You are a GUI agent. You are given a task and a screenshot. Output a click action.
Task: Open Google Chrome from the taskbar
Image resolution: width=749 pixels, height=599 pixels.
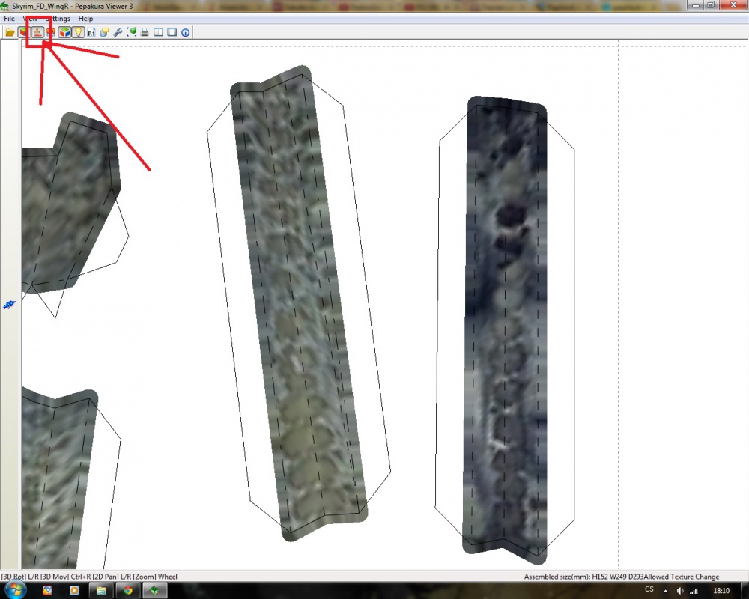pyautogui.click(x=128, y=591)
